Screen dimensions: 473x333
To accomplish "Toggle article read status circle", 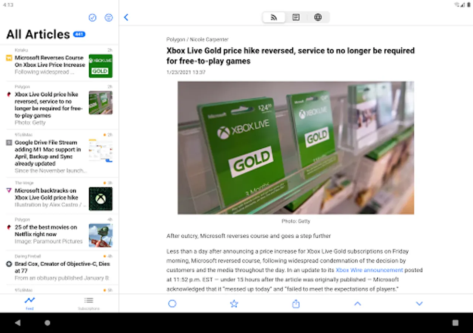I will pyautogui.click(x=172, y=304).
